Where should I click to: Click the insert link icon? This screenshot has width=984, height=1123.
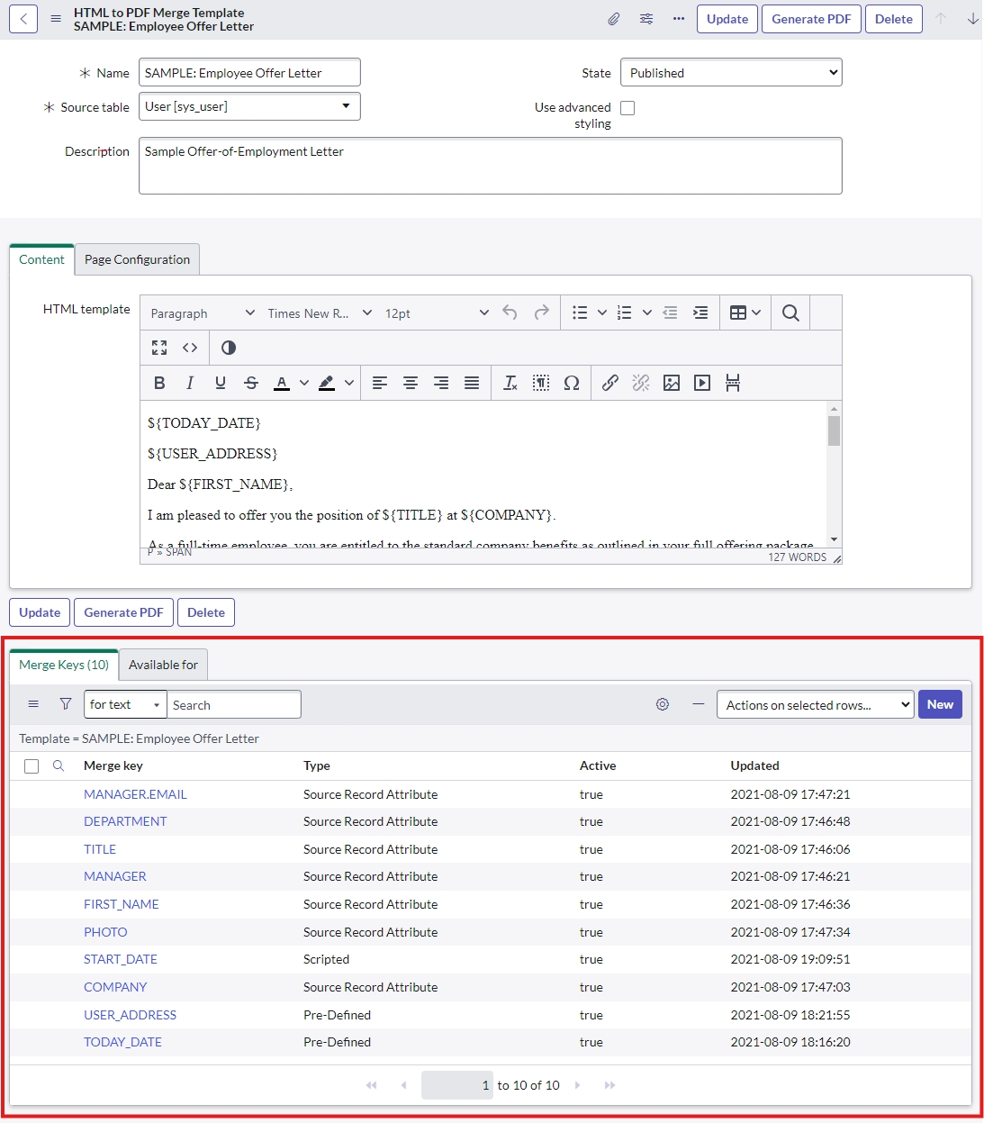(610, 383)
